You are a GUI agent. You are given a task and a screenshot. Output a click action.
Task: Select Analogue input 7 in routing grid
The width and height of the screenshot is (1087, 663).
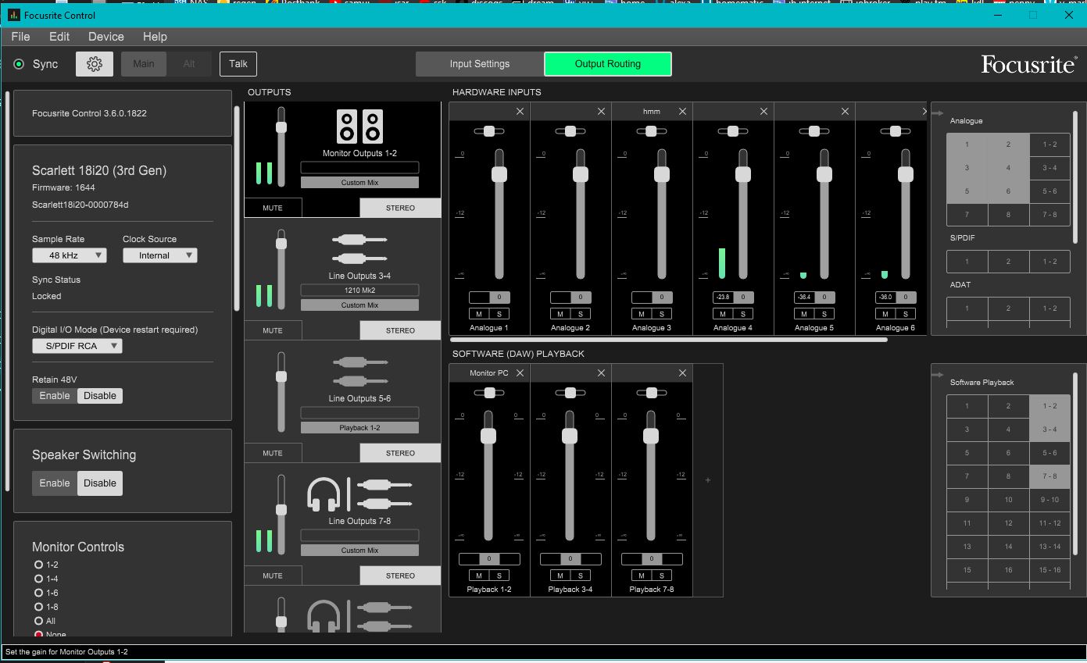click(967, 215)
